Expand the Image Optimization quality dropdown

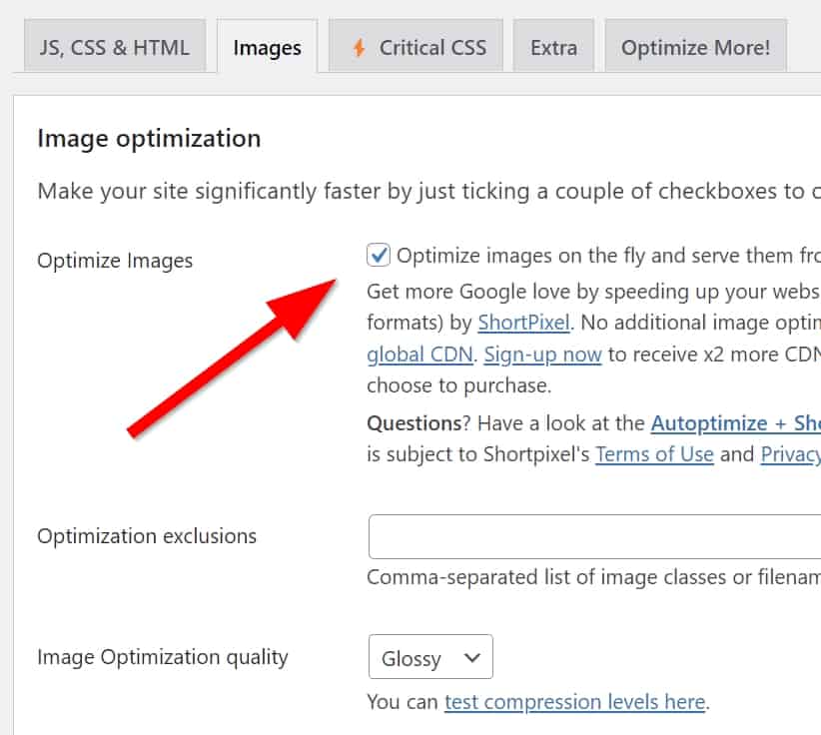coord(430,658)
